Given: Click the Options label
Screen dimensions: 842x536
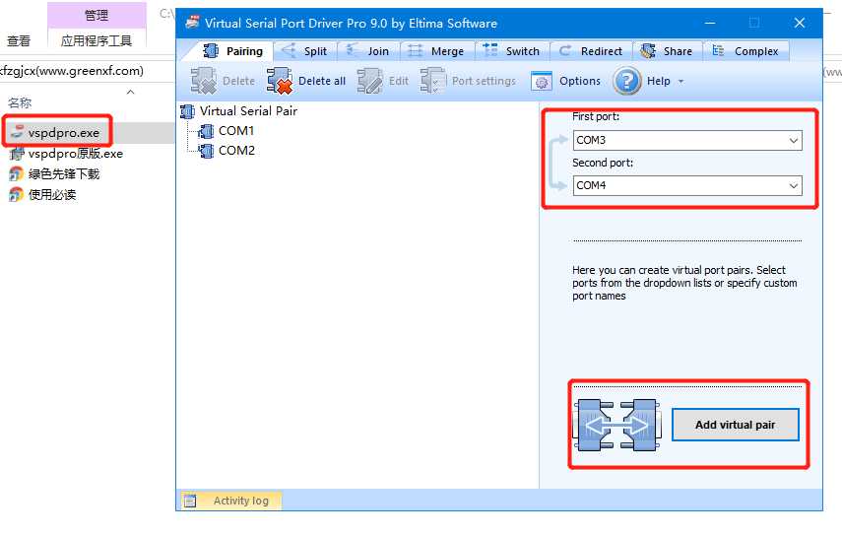Looking at the screenshot, I should click(579, 81).
